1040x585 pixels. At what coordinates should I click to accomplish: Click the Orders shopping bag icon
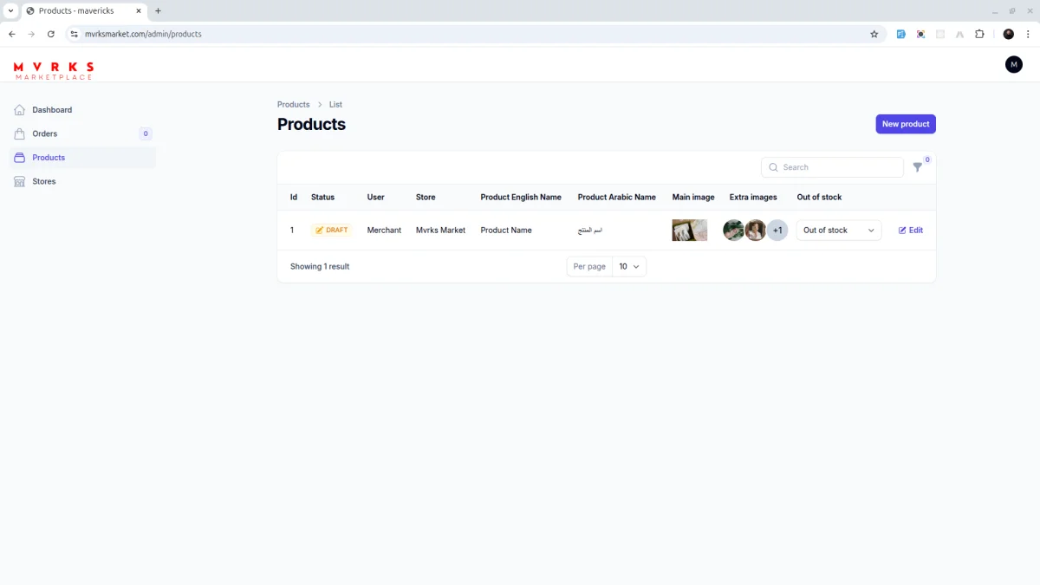[x=20, y=133]
